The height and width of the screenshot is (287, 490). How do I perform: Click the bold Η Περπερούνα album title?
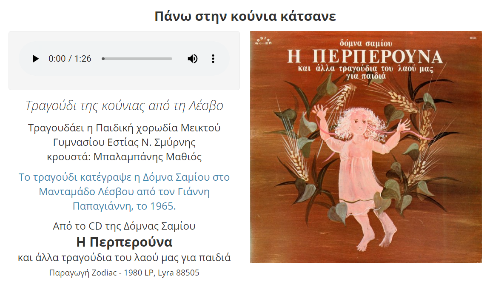tap(124, 242)
